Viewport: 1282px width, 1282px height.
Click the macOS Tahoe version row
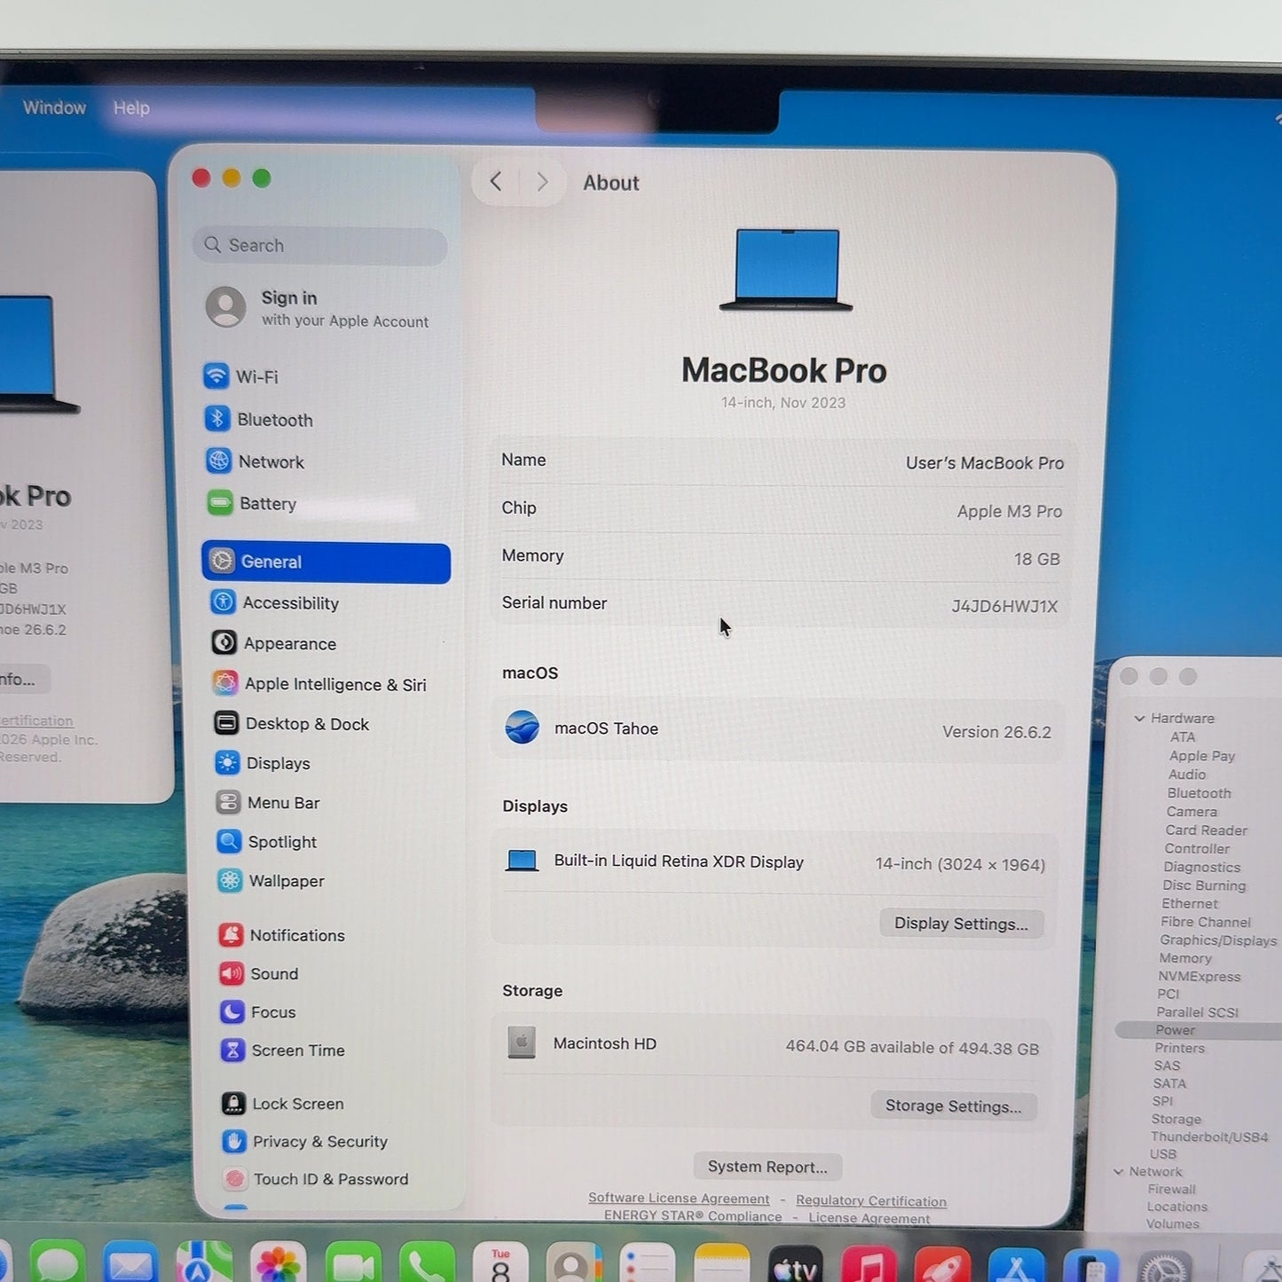tap(778, 729)
